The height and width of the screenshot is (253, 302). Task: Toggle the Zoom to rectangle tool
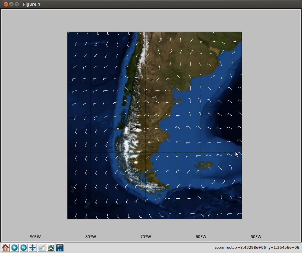coord(42,248)
